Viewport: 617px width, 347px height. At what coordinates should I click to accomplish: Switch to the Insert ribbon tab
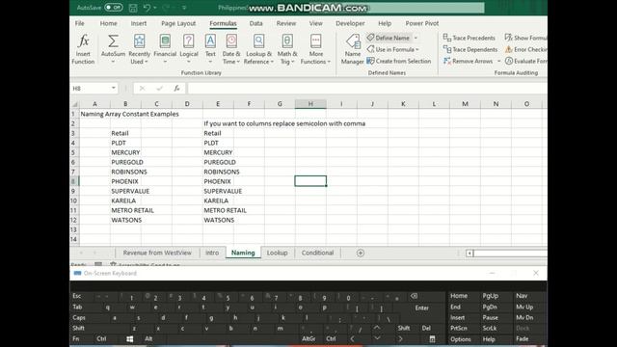[x=139, y=23]
